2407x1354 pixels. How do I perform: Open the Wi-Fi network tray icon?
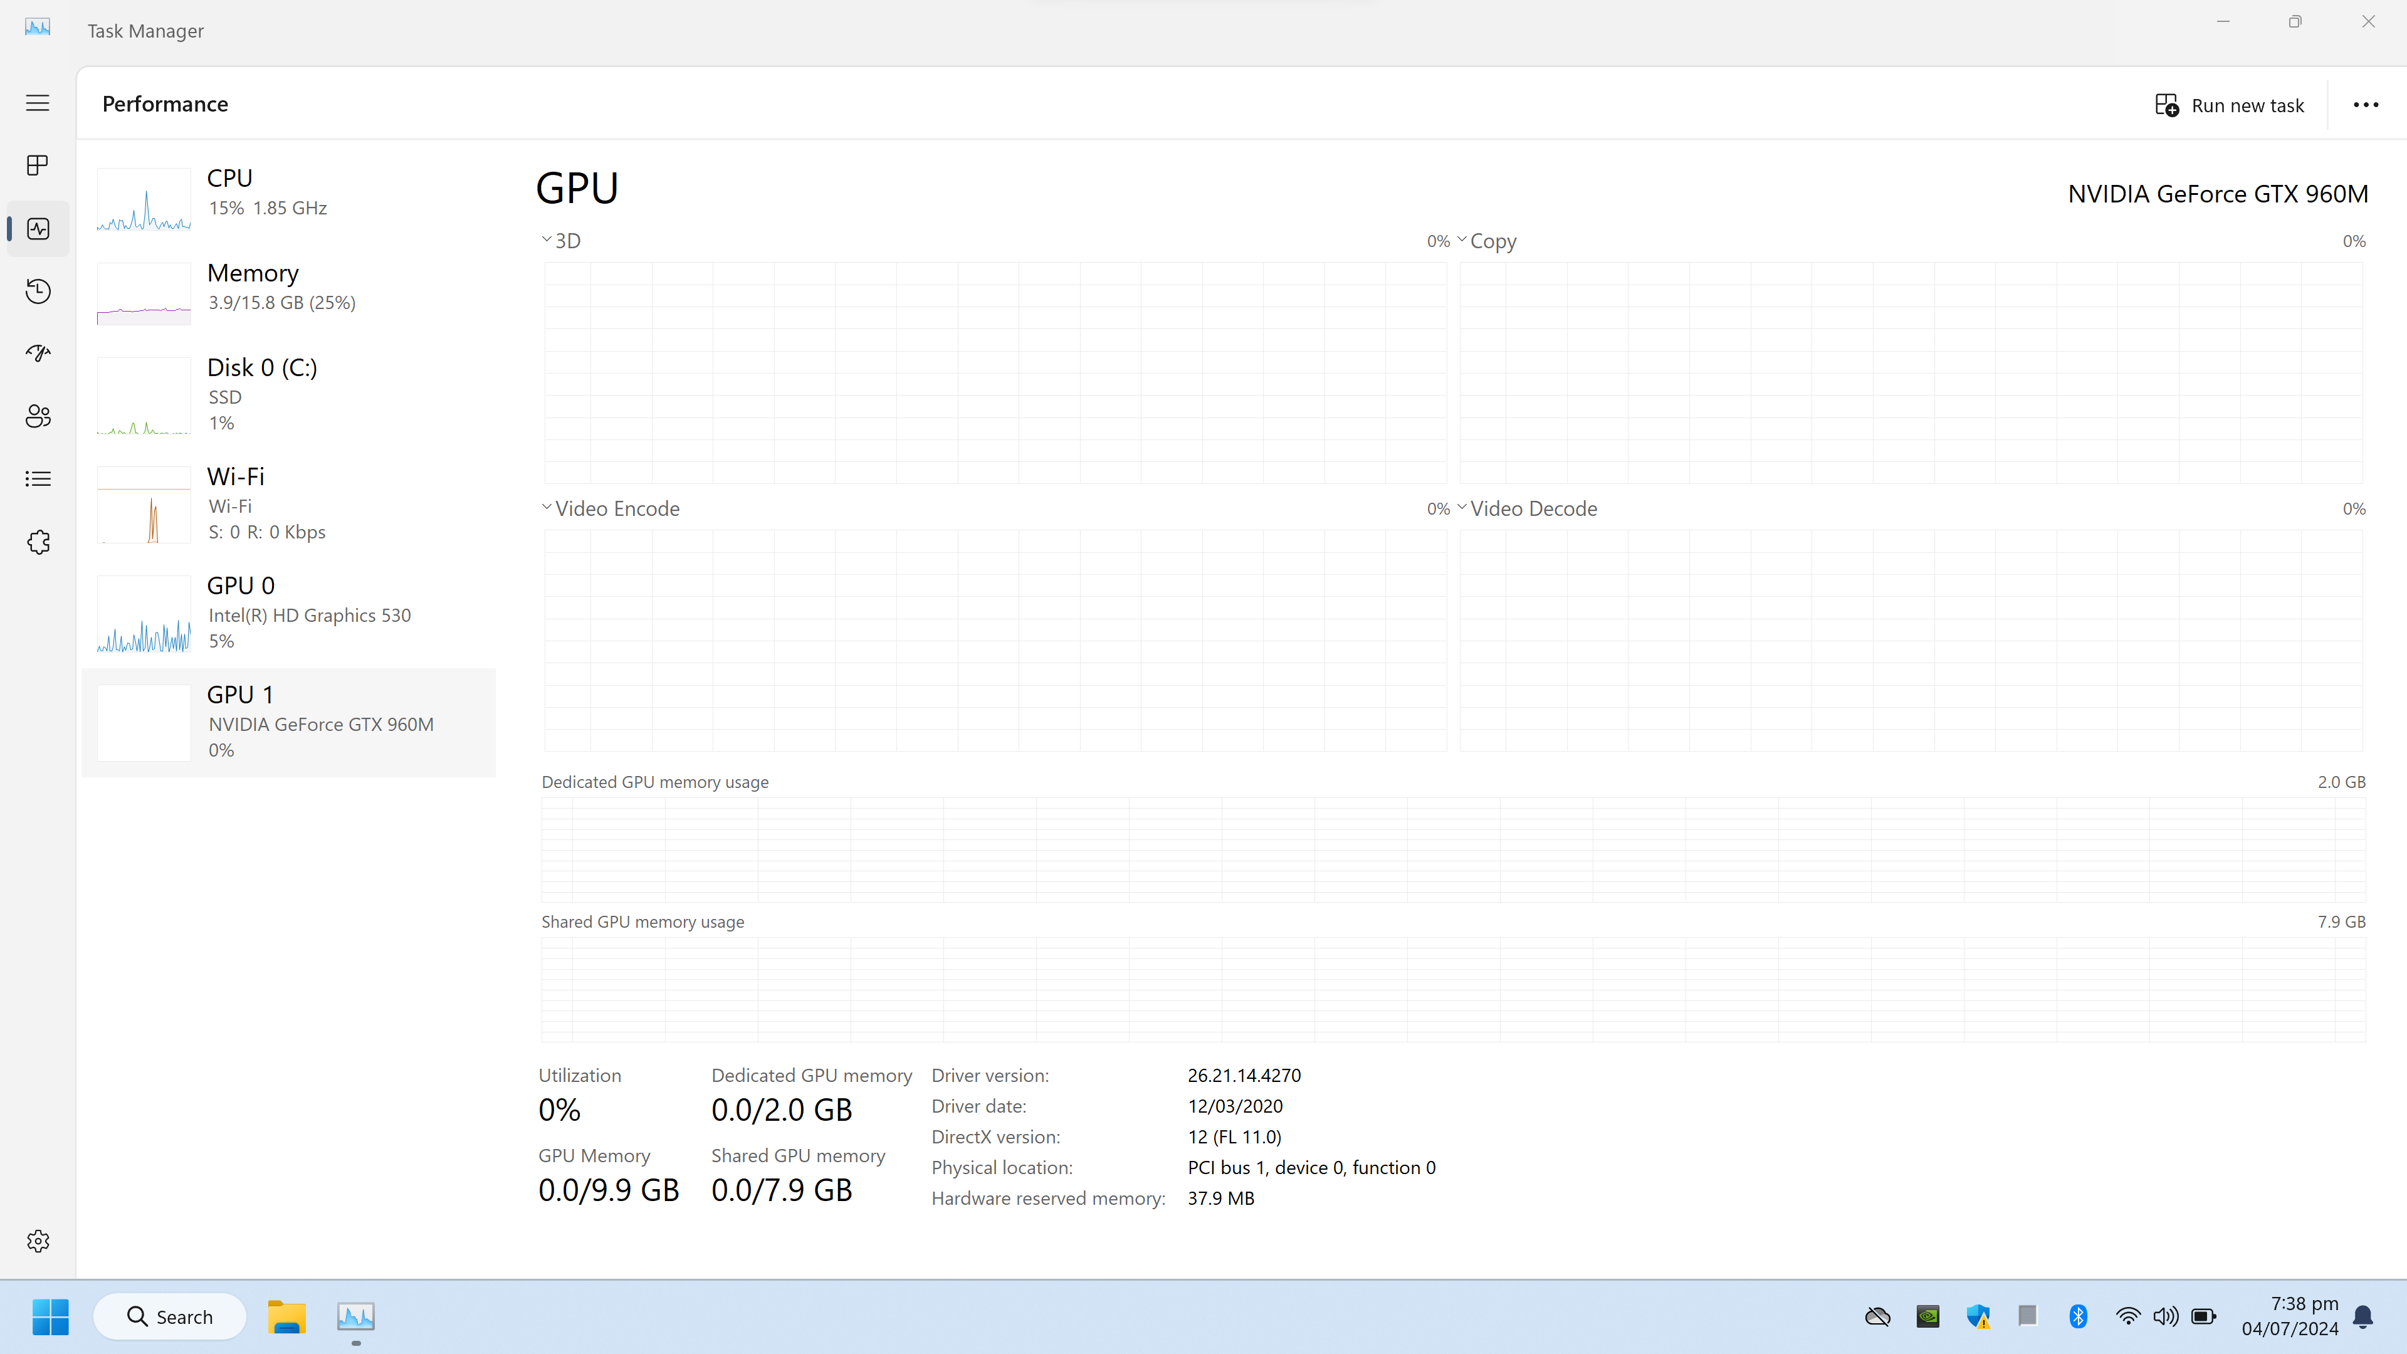click(x=2127, y=1316)
